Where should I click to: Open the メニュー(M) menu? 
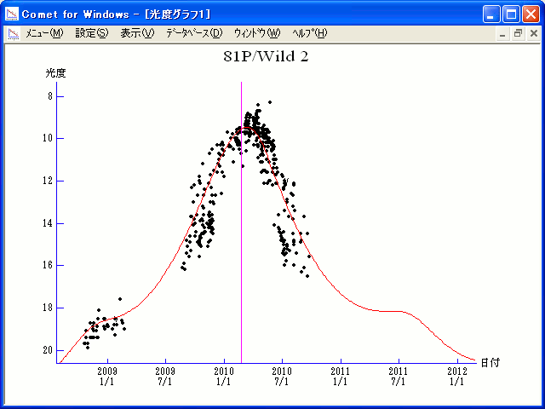(44, 33)
